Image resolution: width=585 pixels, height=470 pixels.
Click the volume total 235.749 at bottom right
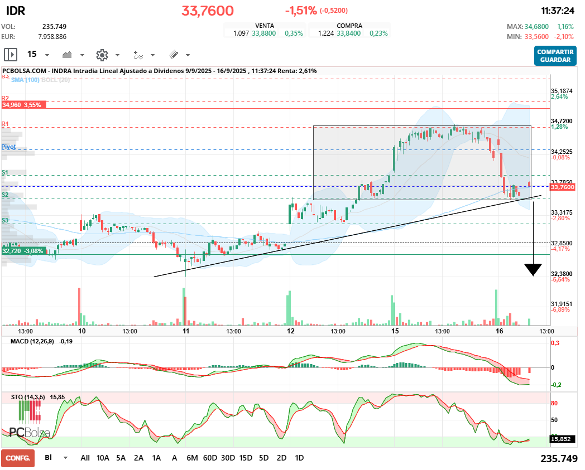(x=559, y=458)
